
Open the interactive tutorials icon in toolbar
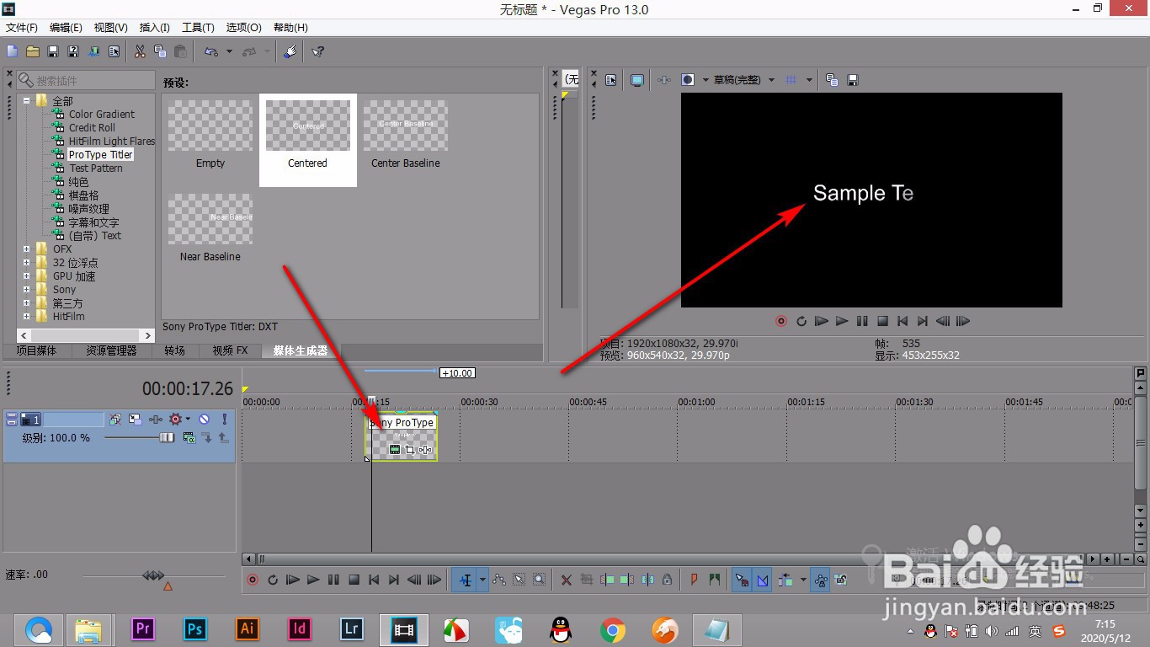290,51
